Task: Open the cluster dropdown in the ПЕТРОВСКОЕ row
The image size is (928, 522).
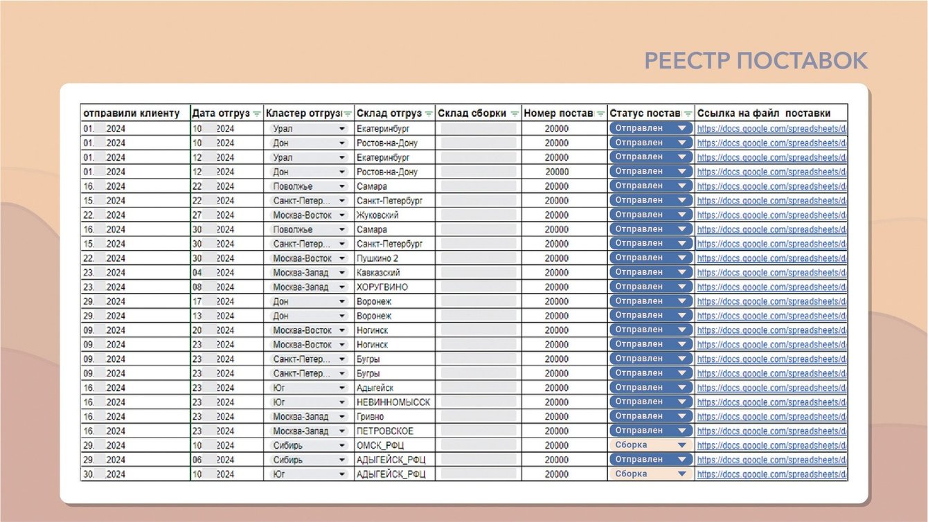Action: 341,431
